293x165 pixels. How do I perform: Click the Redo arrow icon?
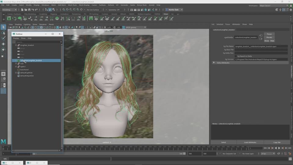36,9
